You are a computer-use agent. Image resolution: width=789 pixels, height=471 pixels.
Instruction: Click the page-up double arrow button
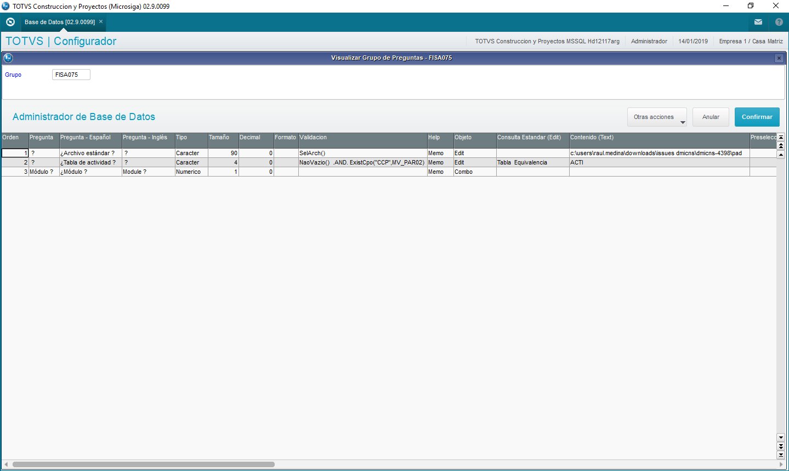[x=781, y=145]
